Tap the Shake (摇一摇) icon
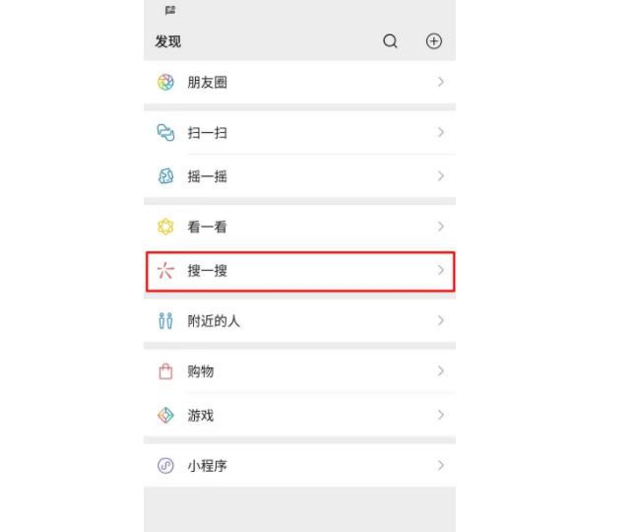 (165, 176)
